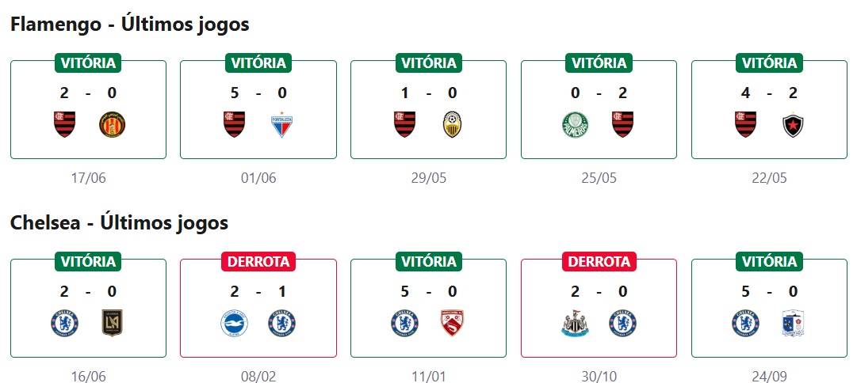This screenshot has height=383, width=857.
Task: Select the DERROTA badge on the 30/10 match
Action: point(599,261)
